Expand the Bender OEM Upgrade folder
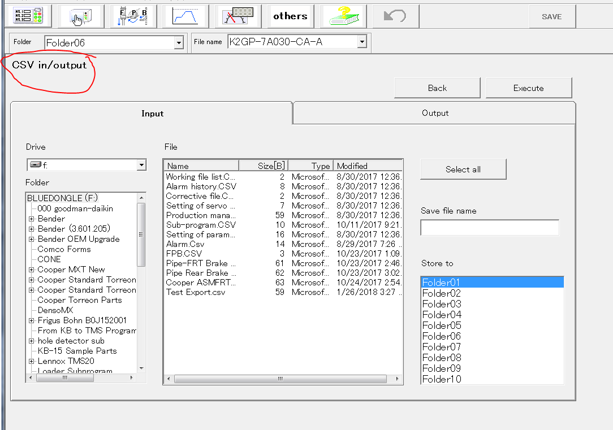 (32, 239)
